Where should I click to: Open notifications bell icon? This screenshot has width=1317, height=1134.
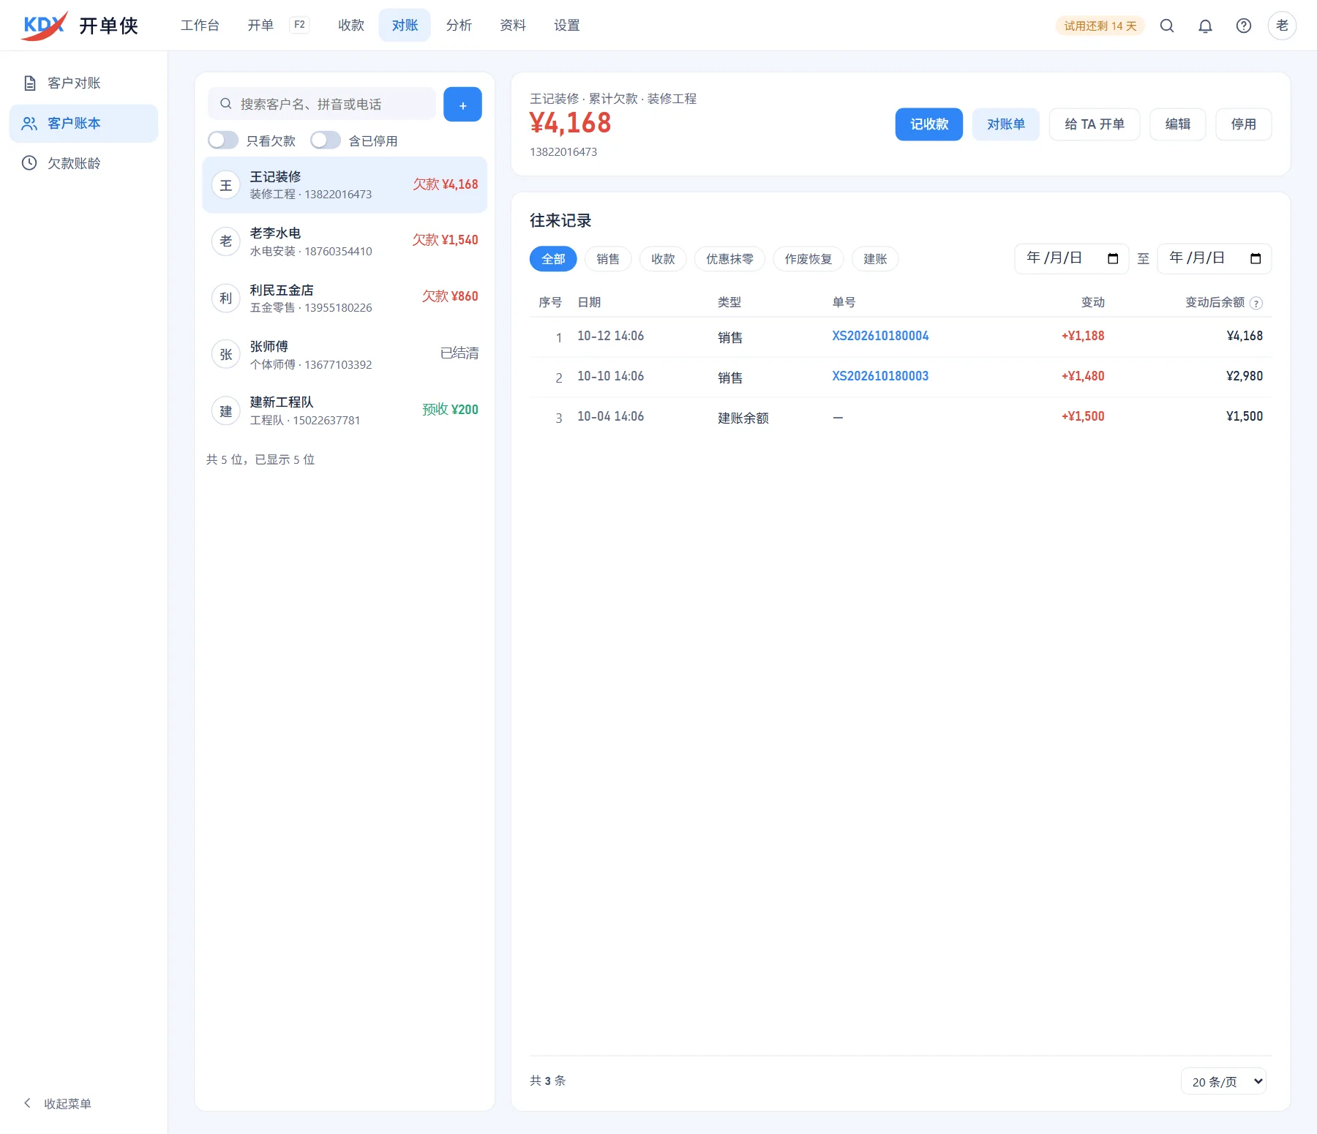pyautogui.click(x=1205, y=26)
